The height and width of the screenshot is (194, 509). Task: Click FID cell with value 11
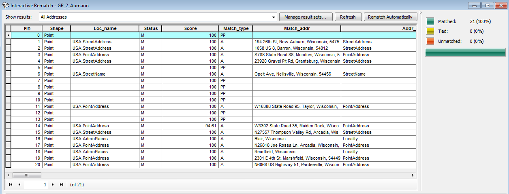(x=26, y=106)
